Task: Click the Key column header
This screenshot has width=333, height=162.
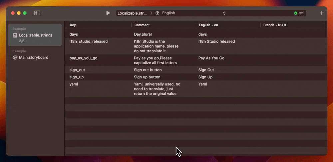Action: [x=73, y=25]
